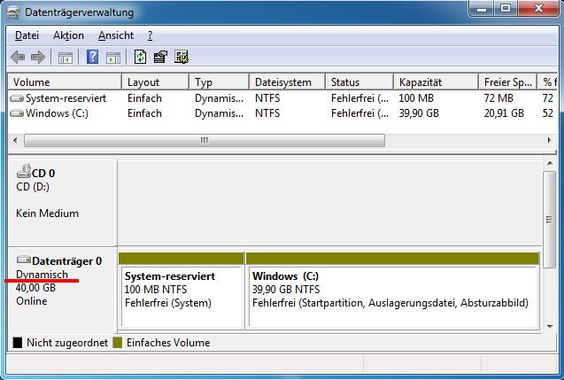
Task: Open the Aktion menu
Action: pos(68,35)
